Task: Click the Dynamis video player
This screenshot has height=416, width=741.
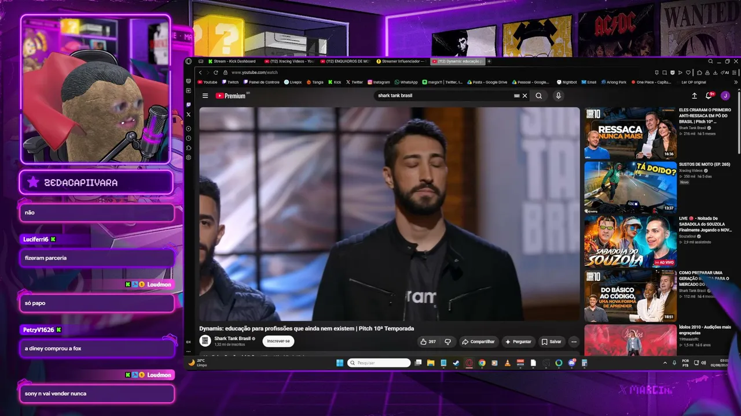Action: (390, 214)
